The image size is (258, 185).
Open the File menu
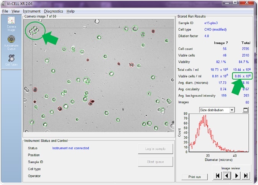point(5,11)
